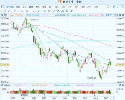Select the 15分 minute interval
The image size is (125, 100).
(x=83, y=7)
